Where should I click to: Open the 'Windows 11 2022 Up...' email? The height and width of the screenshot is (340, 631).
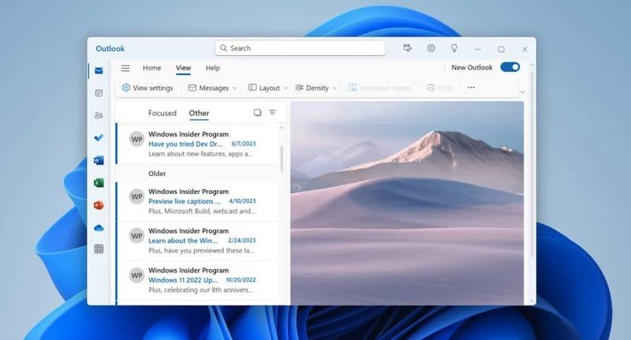point(197,280)
